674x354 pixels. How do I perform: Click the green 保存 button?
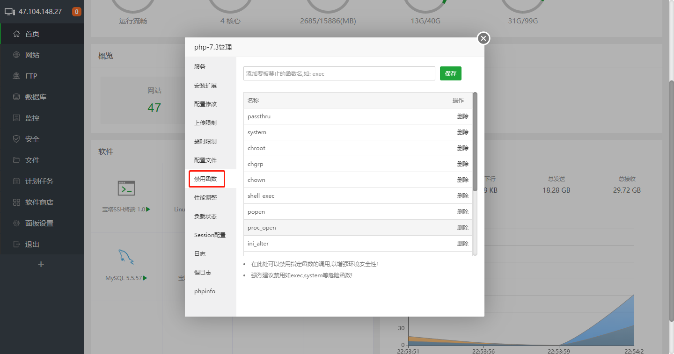point(450,73)
